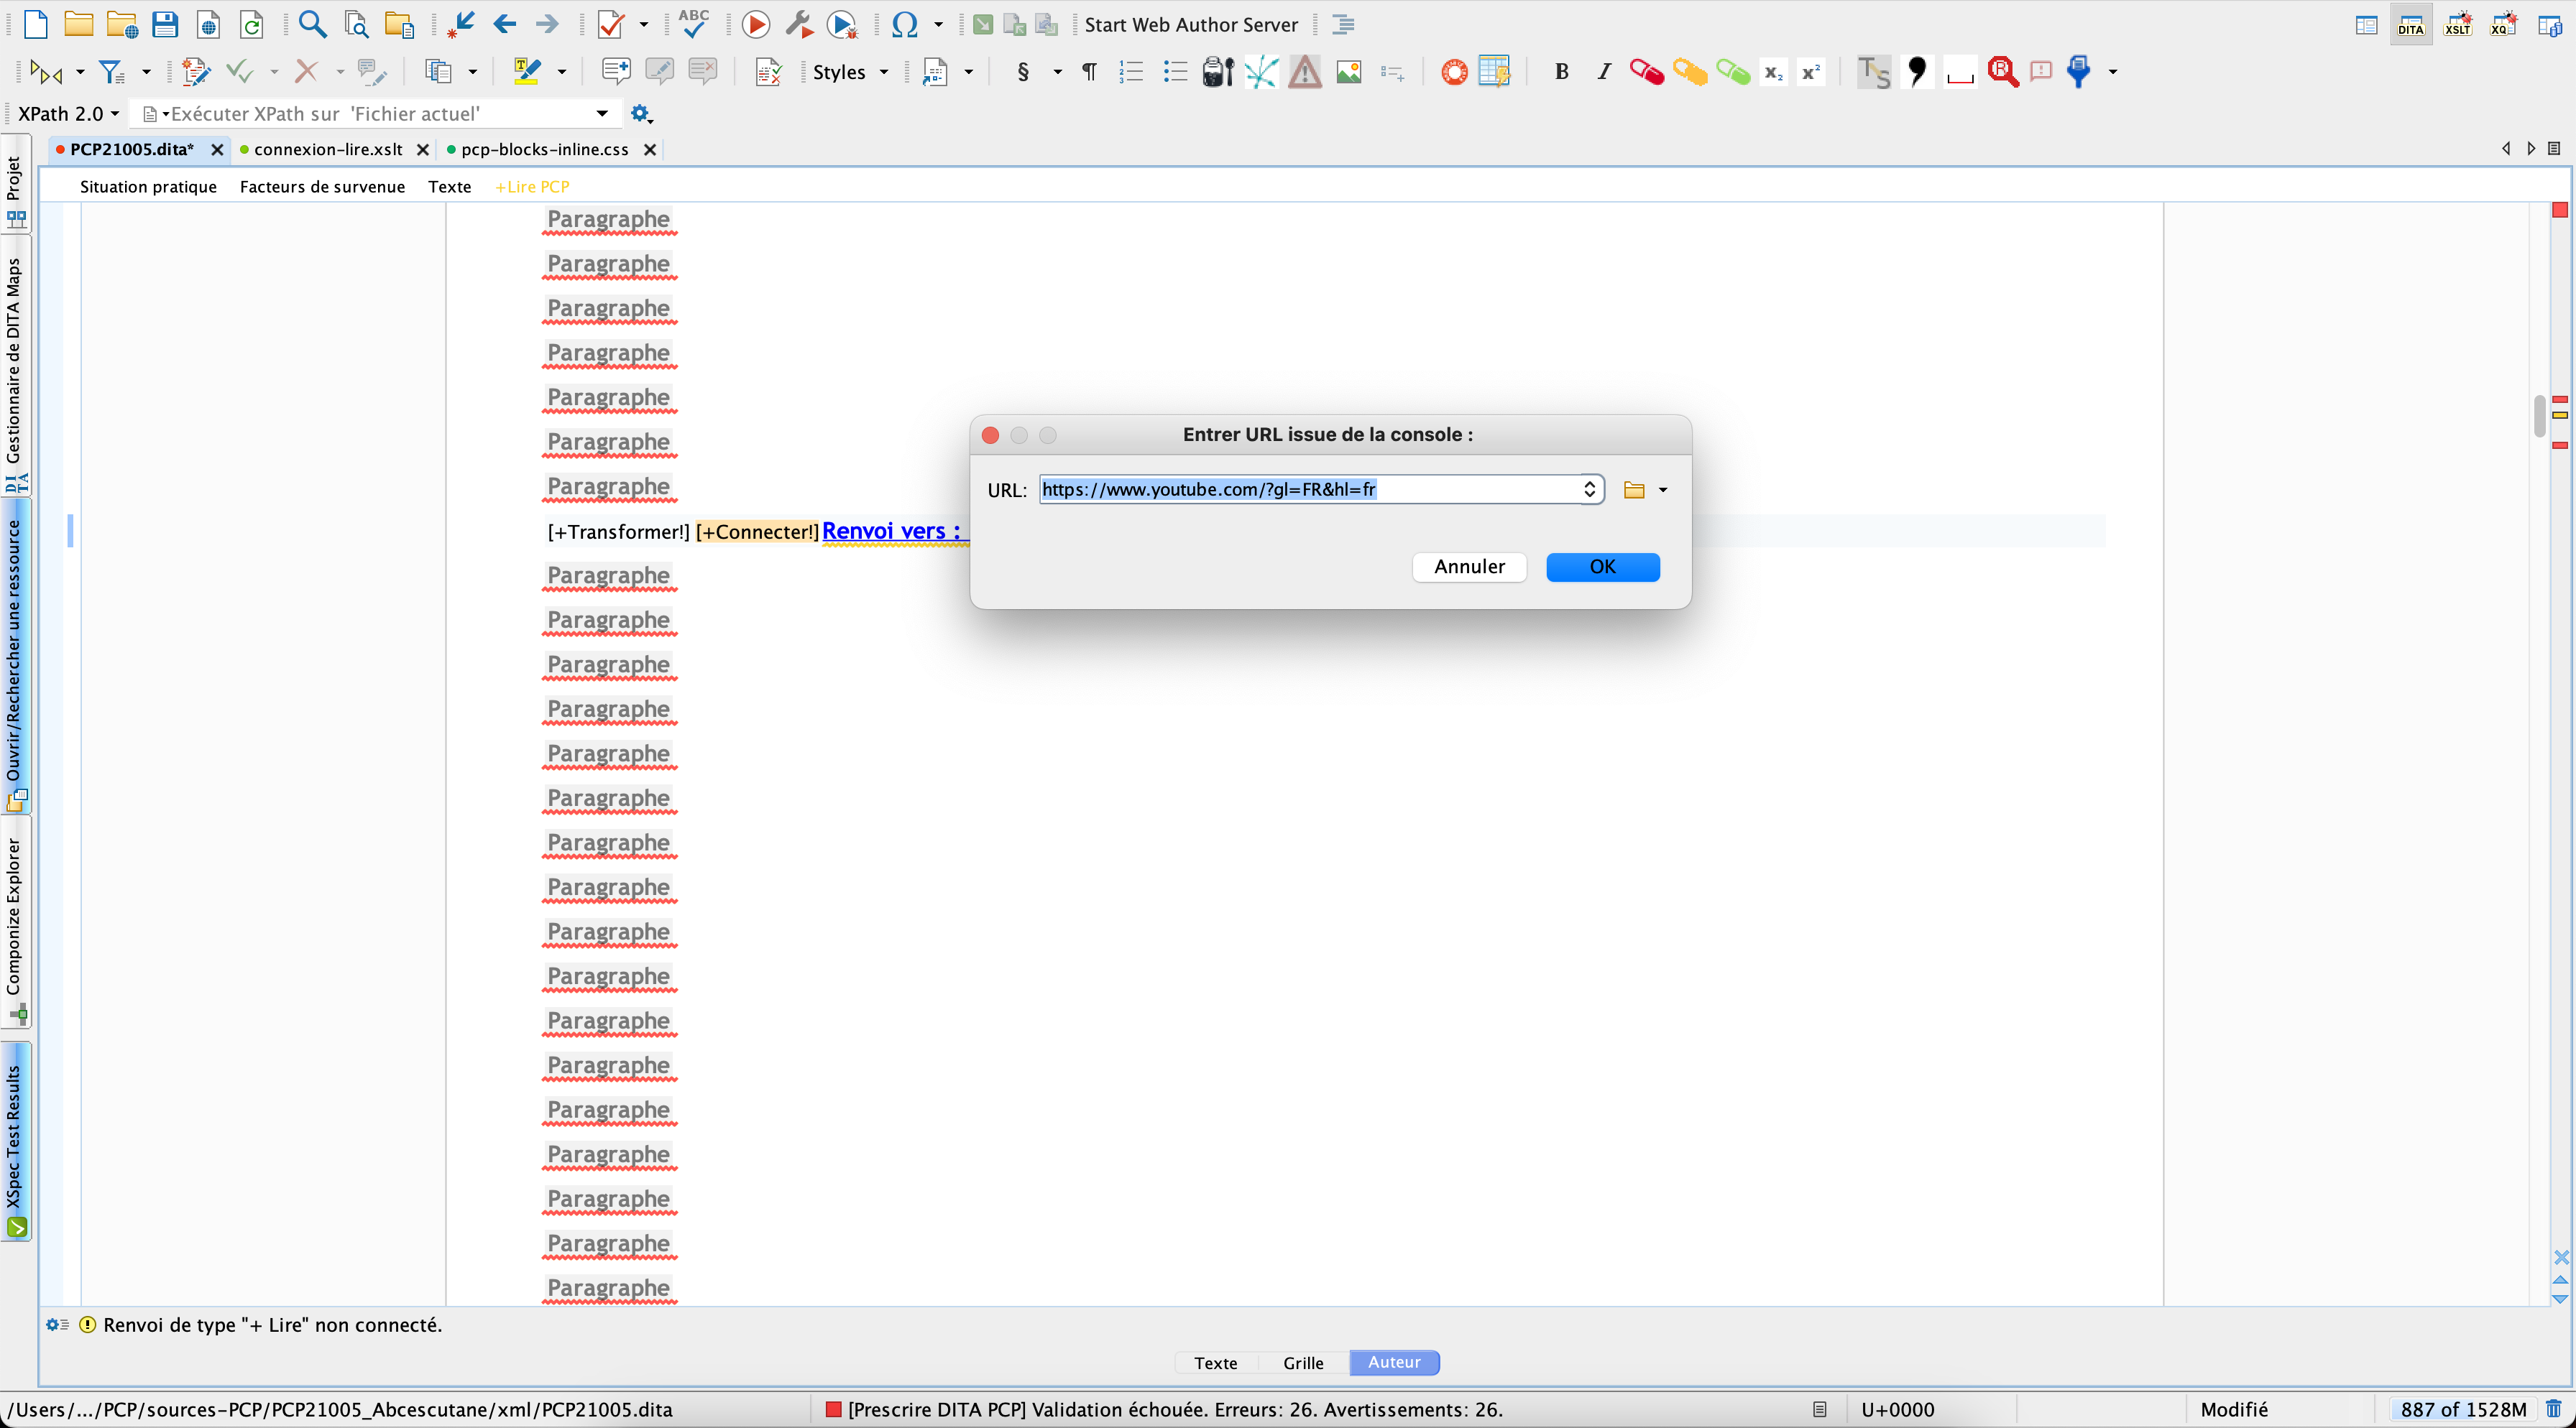Click the red validation status square
The image size is (2576, 1428).
(832, 1409)
